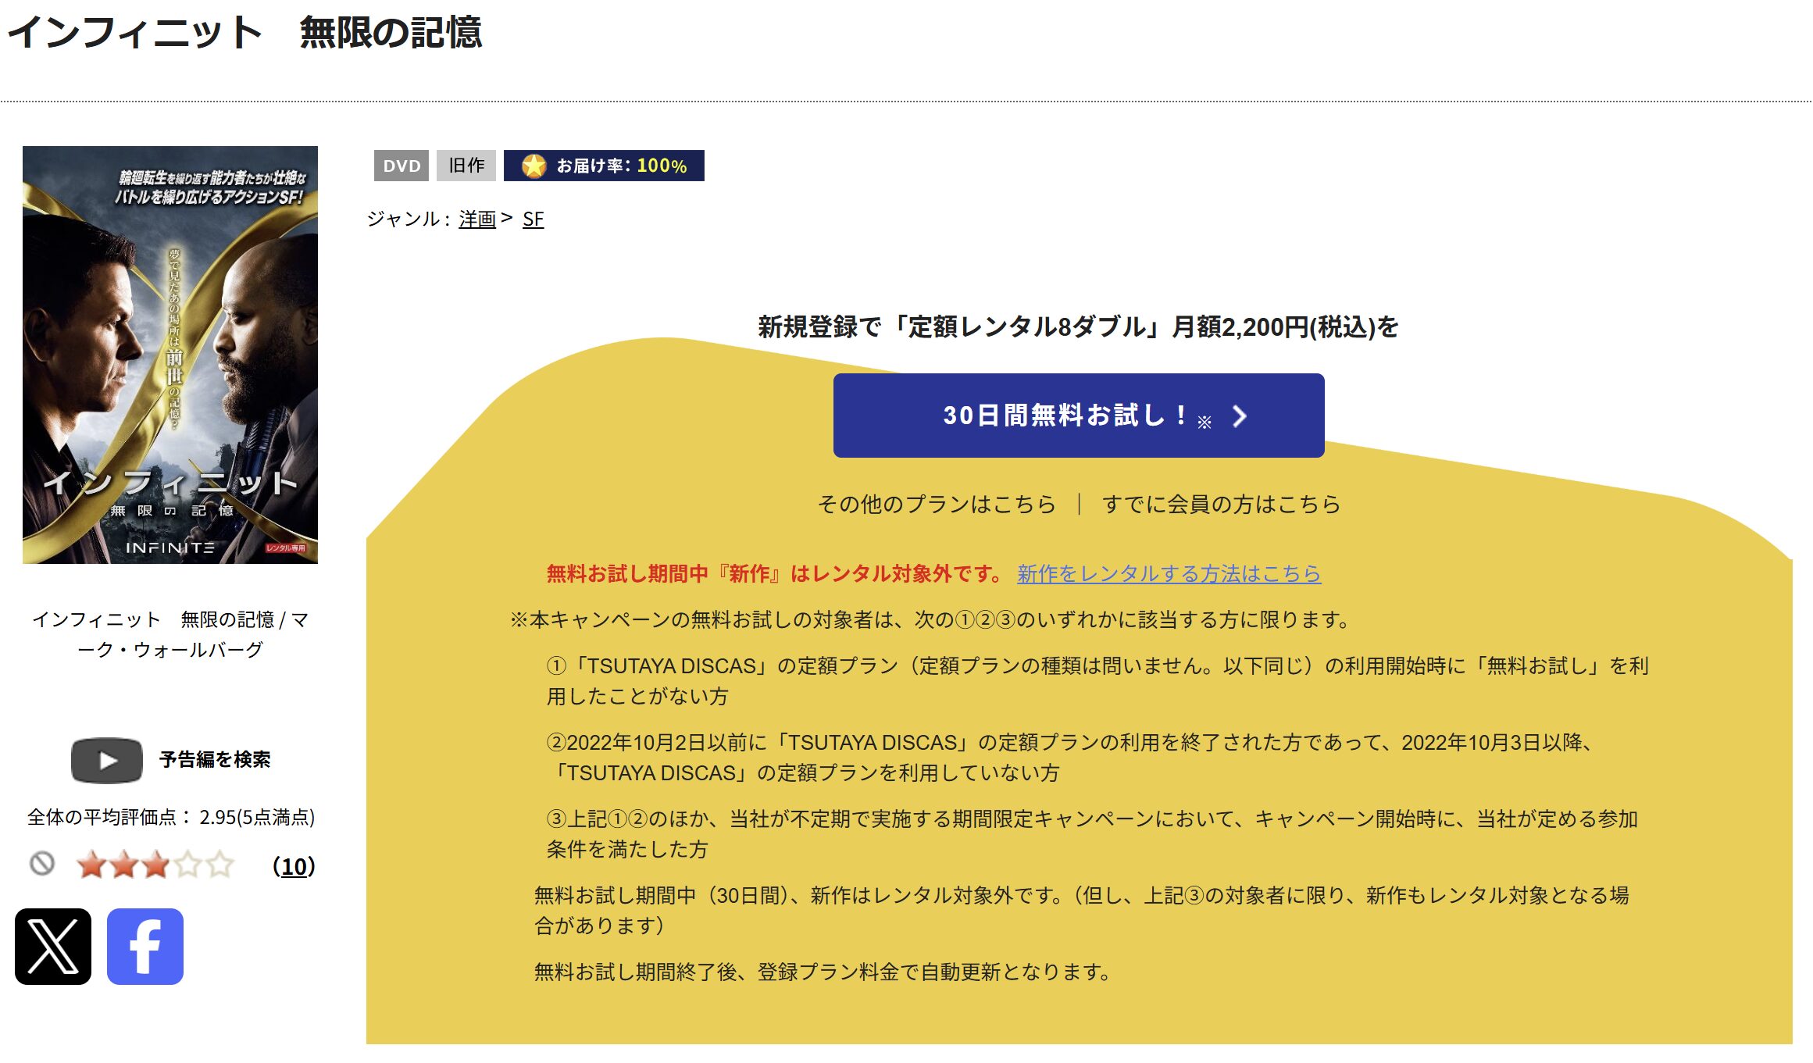Click the DVD badge
The width and height of the screenshot is (1813, 1063).
(x=402, y=166)
